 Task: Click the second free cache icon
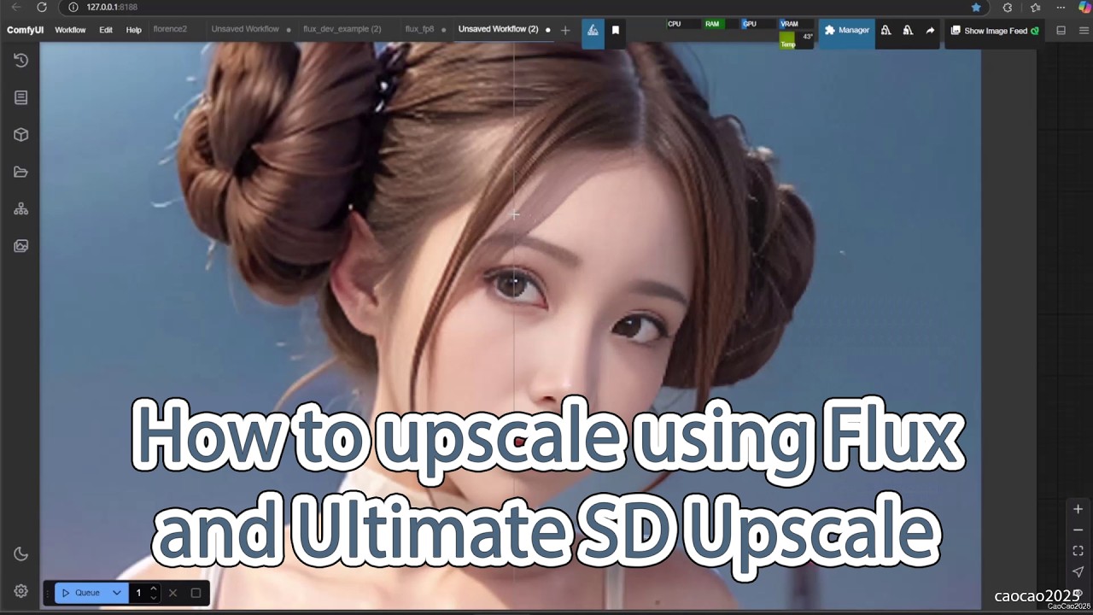[x=908, y=30]
